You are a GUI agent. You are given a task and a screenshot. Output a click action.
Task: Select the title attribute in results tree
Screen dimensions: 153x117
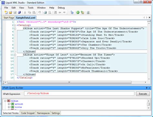coord(18,107)
